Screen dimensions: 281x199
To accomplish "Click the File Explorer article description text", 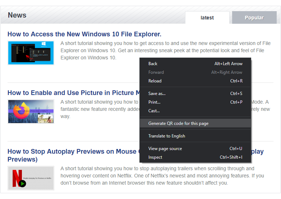I will [x=165, y=50].
